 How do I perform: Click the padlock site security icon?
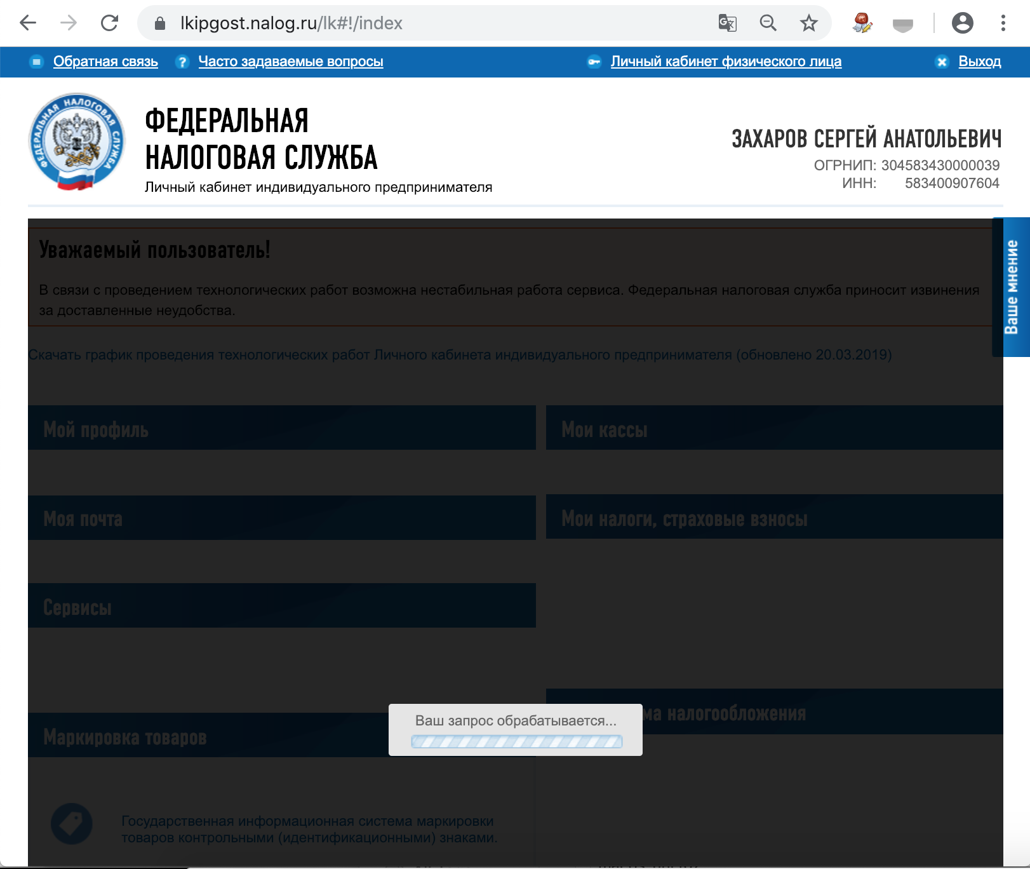click(x=160, y=24)
